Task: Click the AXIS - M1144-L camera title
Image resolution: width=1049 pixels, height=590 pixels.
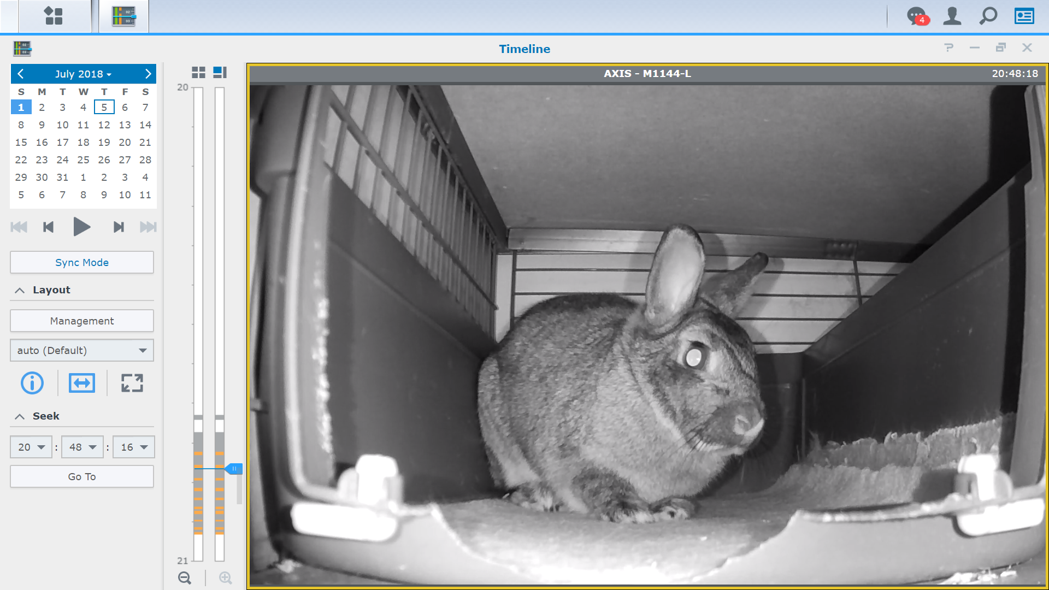Action: point(647,74)
